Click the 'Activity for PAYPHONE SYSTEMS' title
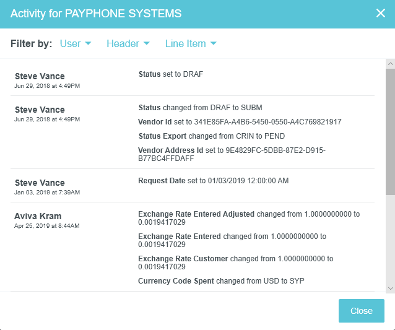 [x=96, y=13]
